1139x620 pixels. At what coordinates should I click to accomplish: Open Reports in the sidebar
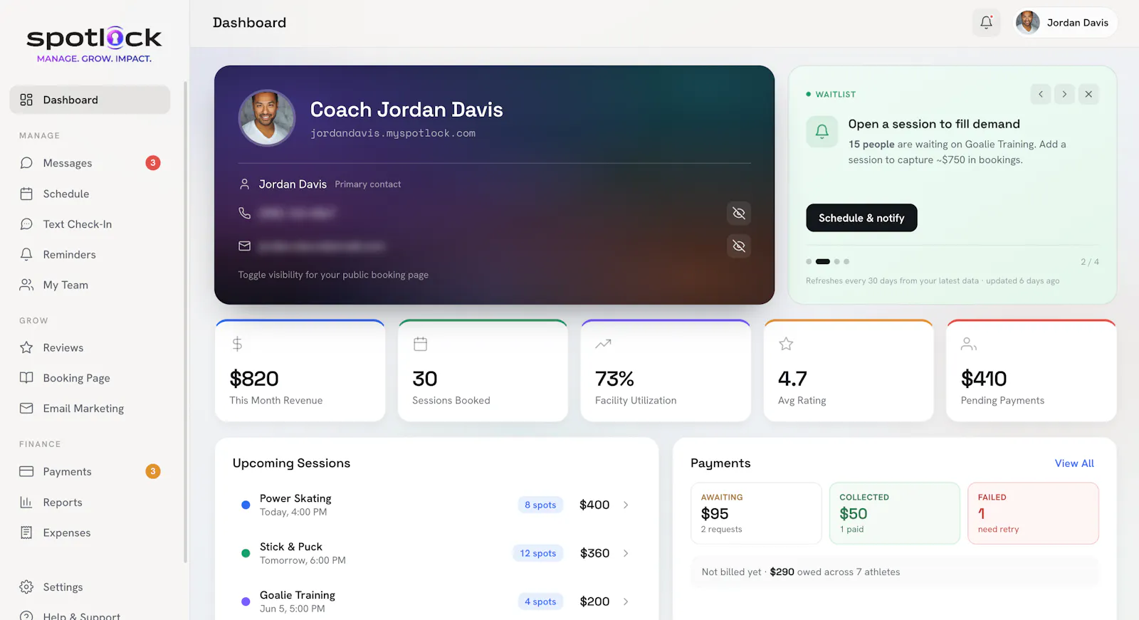[x=90, y=502]
